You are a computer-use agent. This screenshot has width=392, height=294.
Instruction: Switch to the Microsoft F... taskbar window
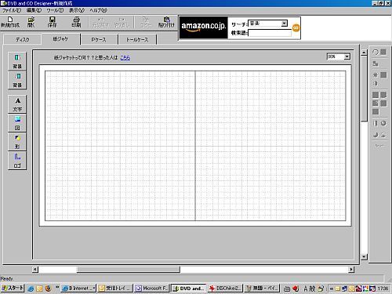coord(151,289)
